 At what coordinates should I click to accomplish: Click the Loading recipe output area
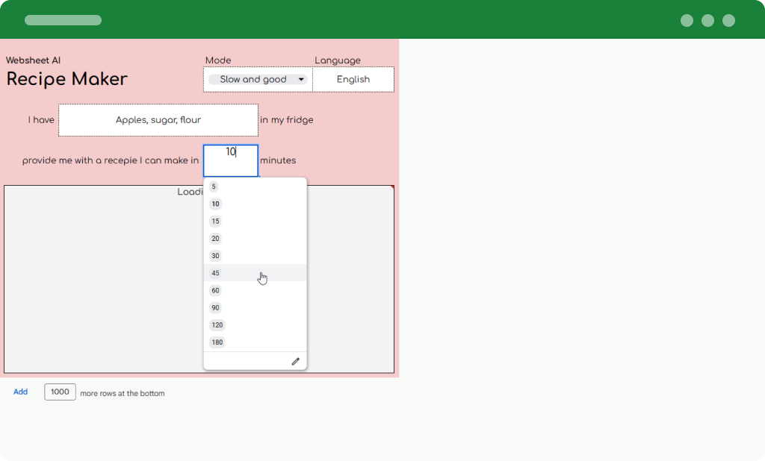click(x=105, y=283)
